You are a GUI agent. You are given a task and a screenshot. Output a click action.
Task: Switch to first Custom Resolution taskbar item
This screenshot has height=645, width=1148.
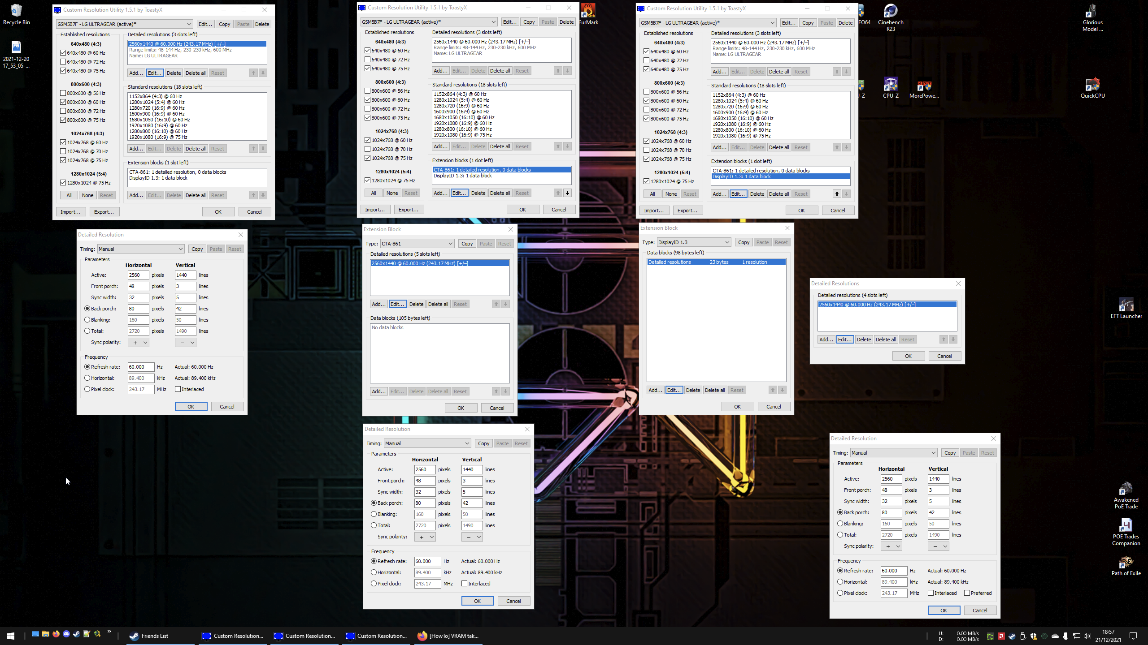(233, 636)
